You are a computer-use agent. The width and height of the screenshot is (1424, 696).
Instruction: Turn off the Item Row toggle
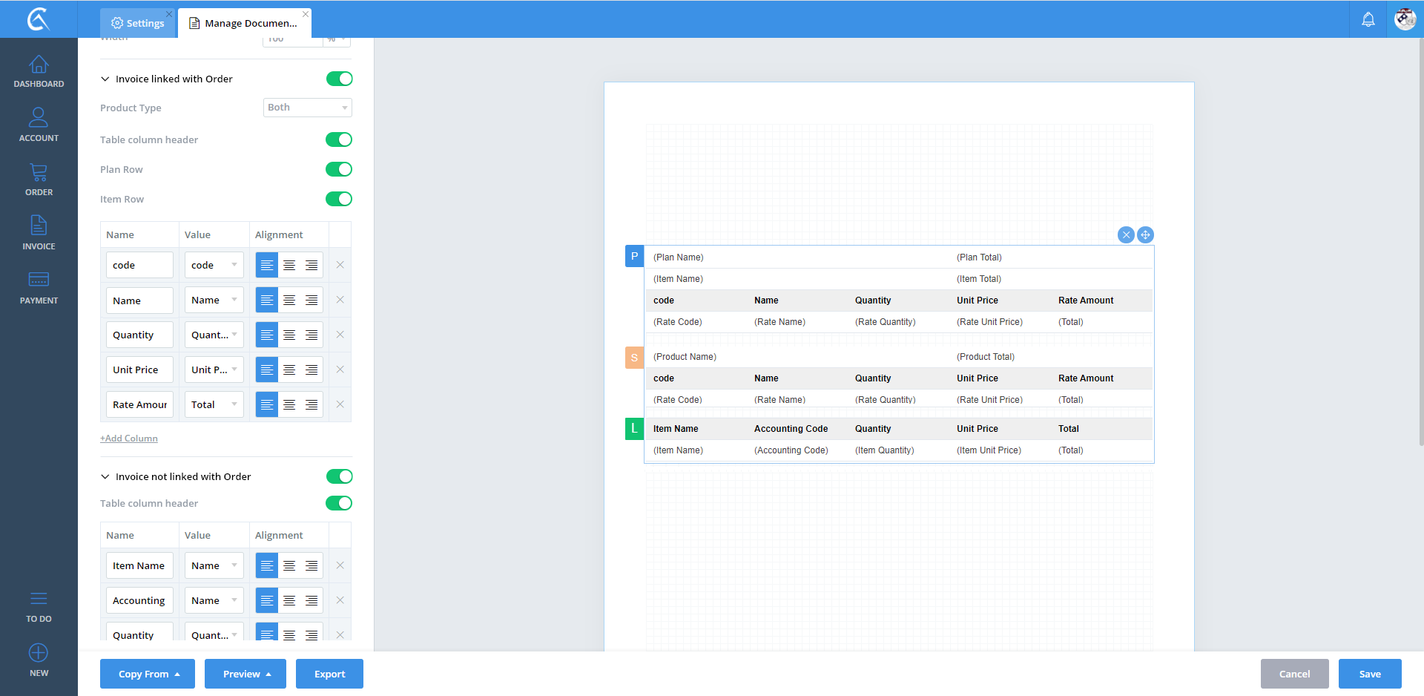pyautogui.click(x=339, y=199)
